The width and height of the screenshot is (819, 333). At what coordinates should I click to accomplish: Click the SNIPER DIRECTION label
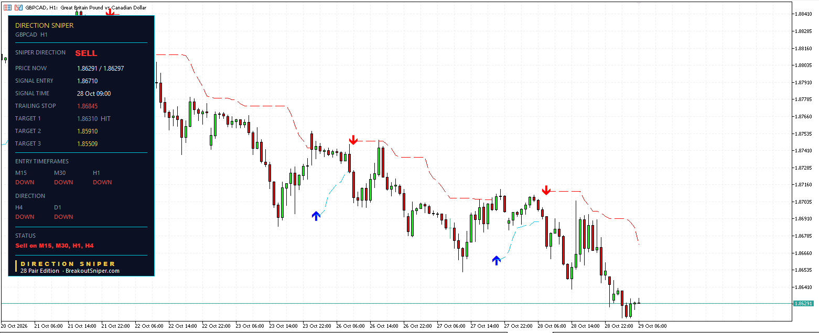tap(40, 52)
